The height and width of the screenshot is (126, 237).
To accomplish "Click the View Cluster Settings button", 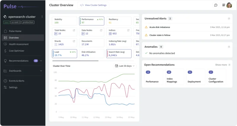I will tap(93, 5).
